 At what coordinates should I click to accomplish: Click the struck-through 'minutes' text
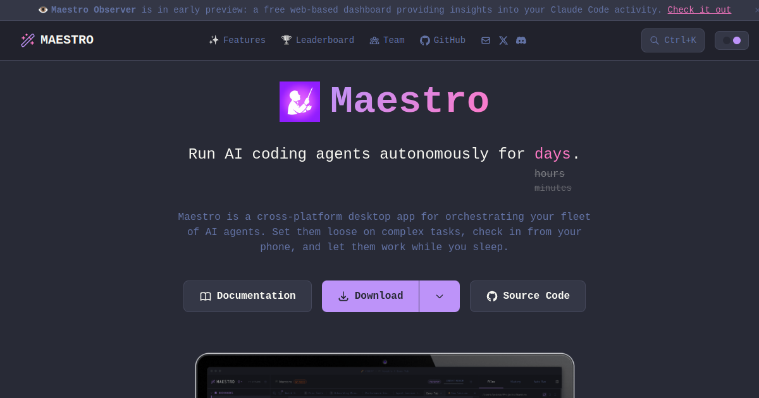click(553, 188)
